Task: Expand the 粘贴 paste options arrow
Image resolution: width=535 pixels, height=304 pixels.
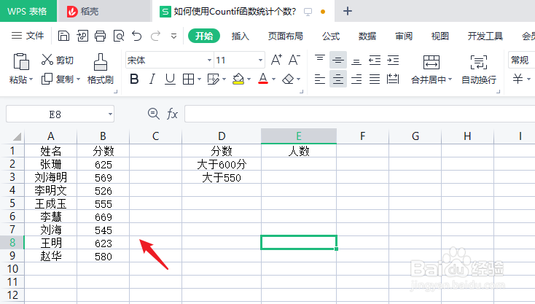Action: [31, 79]
